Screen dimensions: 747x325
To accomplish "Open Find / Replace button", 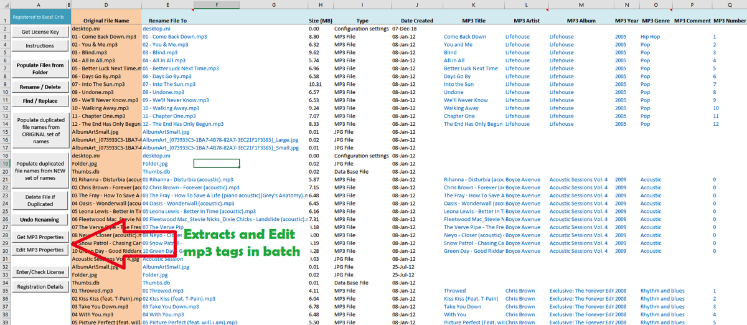I will (x=40, y=101).
